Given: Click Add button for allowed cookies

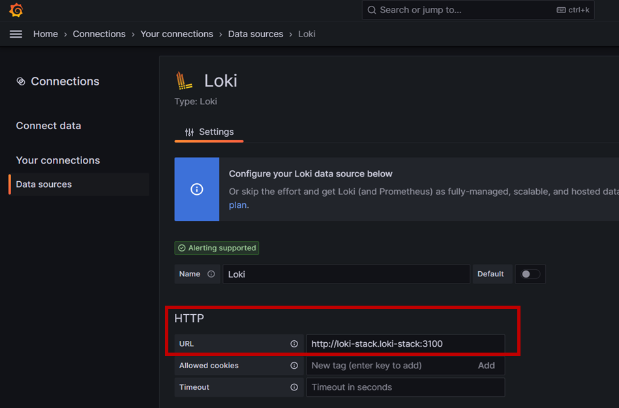Looking at the screenshot, I should coord(487,366).
